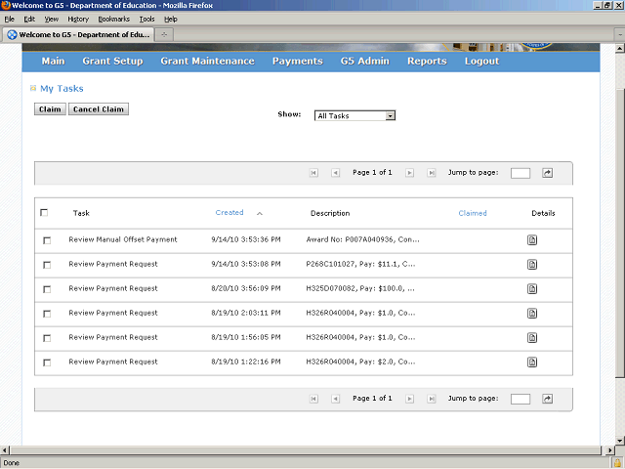Open Firefox Help menu

click(x=171, y=19)
